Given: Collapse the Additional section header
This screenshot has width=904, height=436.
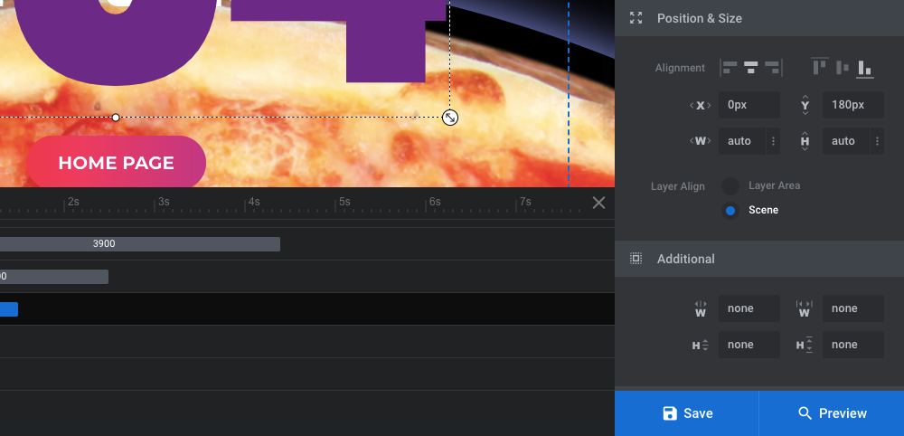Looking at the screenshot, I should 759,259.
